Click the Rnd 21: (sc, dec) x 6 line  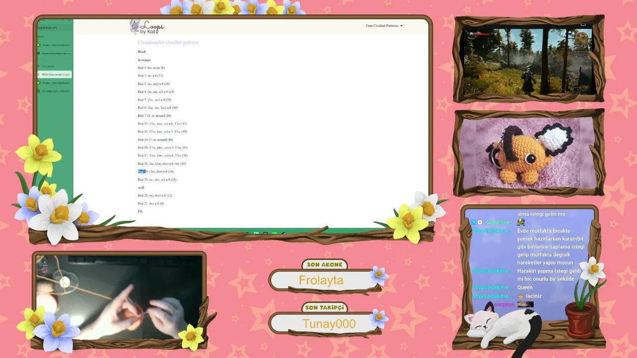pos(155,195)
